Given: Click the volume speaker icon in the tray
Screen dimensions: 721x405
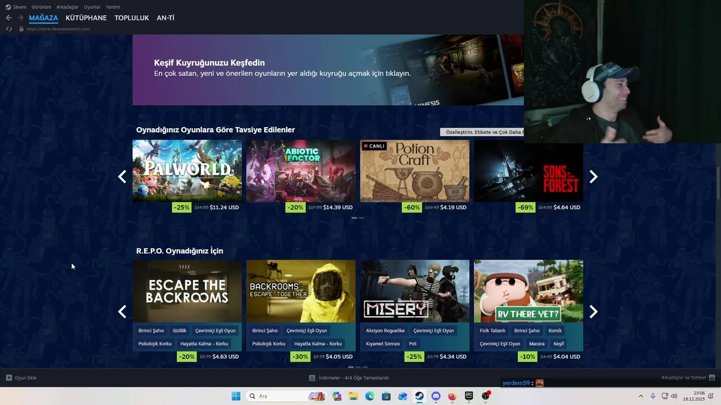Looking at the screenshot, I should point(674,396).
